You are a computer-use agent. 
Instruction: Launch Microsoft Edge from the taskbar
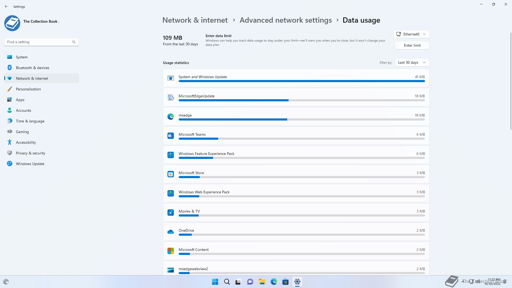tap(274, 282)
